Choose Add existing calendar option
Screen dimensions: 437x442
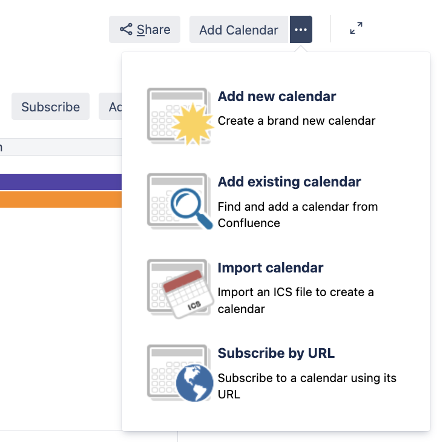[x=289, y=182]
